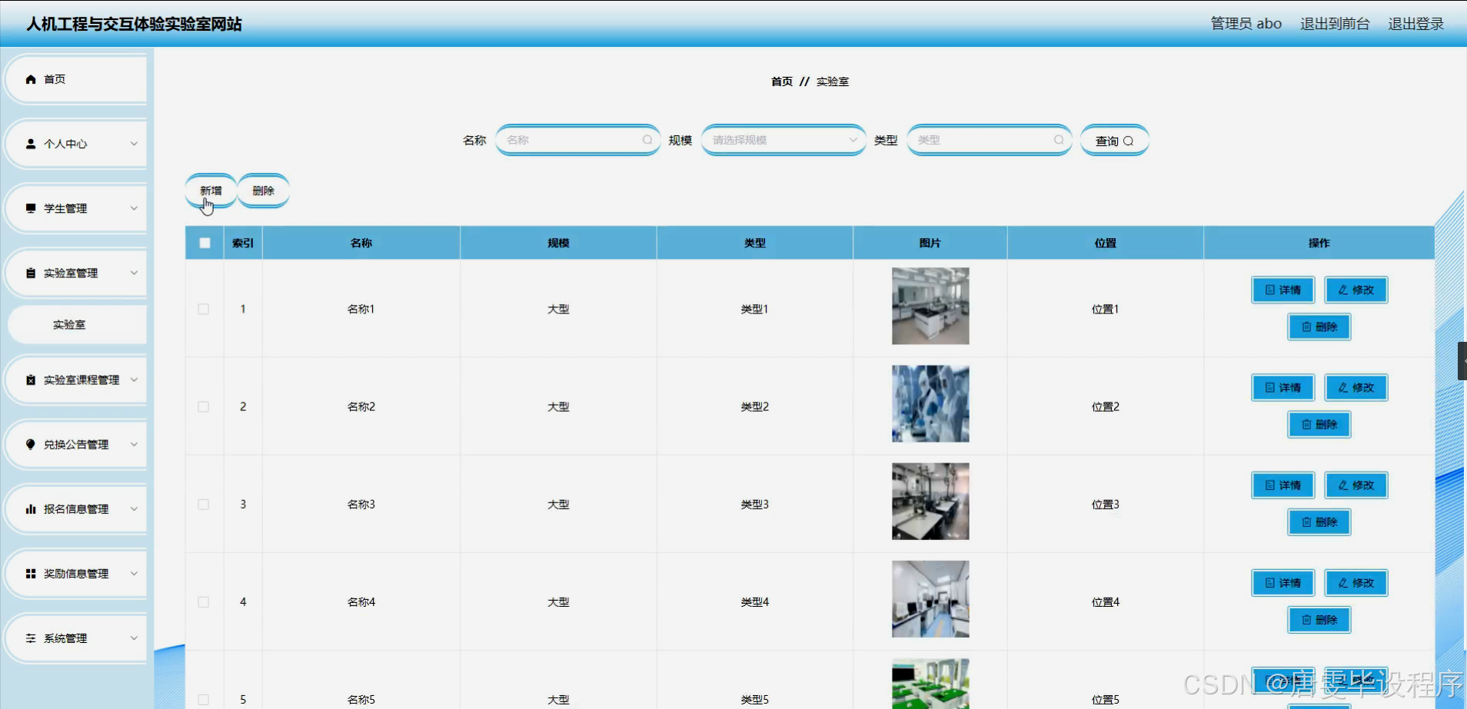Image resolution: width=1467 pixels, height=709 pixels.
Task: Click the icon beside 实验室课程管理
Action: pos(31,379)
